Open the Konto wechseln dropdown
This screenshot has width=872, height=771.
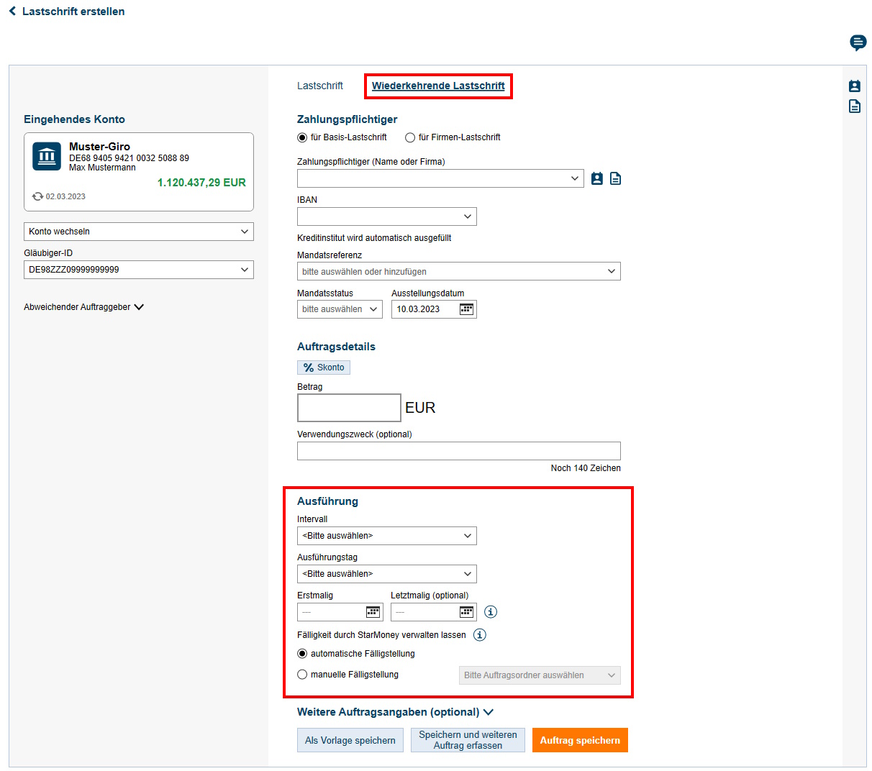tap(138, 232)
